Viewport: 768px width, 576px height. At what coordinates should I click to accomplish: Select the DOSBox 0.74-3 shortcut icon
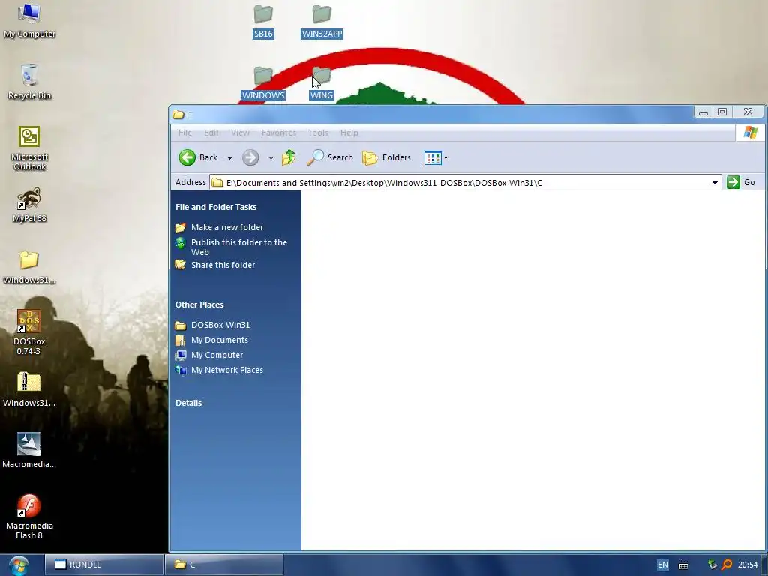point(29,332)
